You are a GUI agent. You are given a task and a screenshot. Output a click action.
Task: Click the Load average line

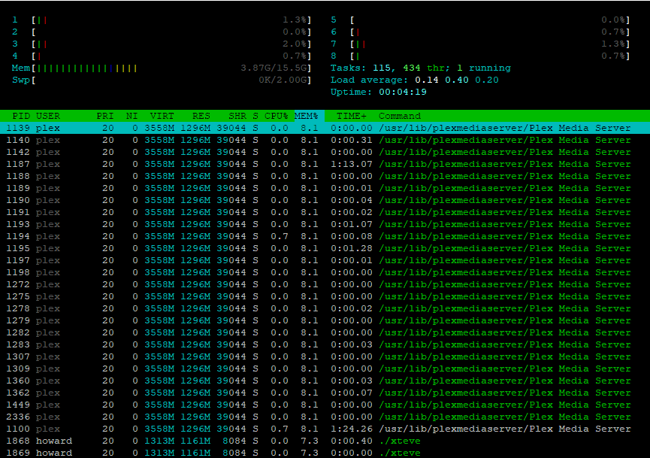tap(415, 80)
